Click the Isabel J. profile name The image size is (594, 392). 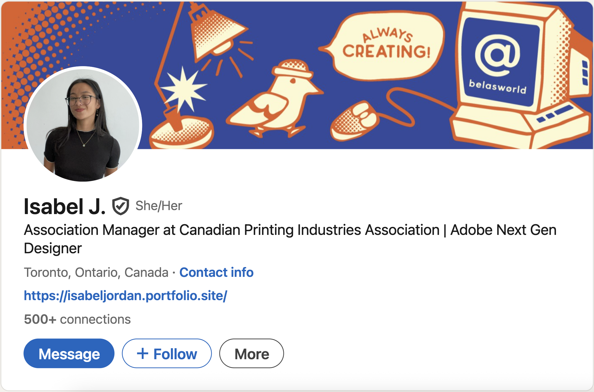(x=65, y=206)
